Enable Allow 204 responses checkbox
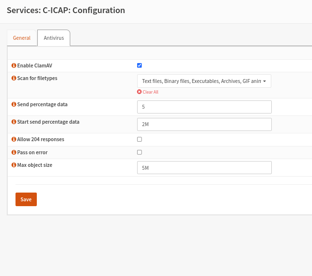Image resolution: width=312 pixels, height=276 pixels. tap(140, 139)
